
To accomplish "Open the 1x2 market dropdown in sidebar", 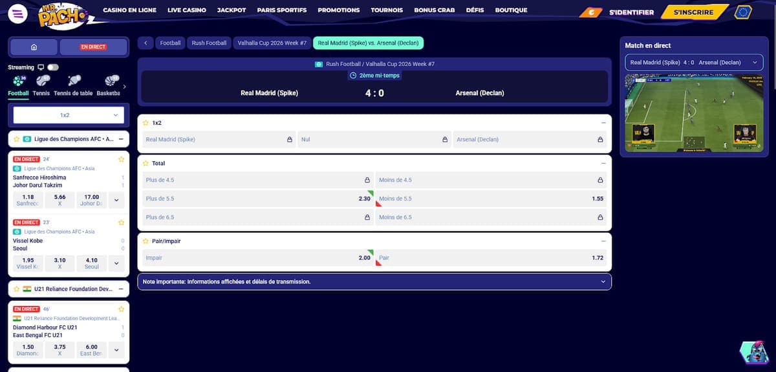I will click(x=69, y=115).
